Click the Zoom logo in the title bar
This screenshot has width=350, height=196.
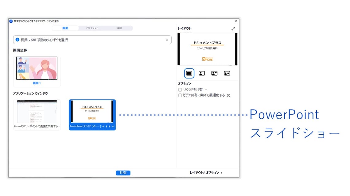[x=11, y=21]
